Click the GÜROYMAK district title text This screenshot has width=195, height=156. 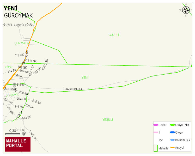coord(18,16)
